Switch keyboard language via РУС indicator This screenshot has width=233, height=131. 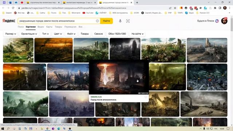[216, 128]
